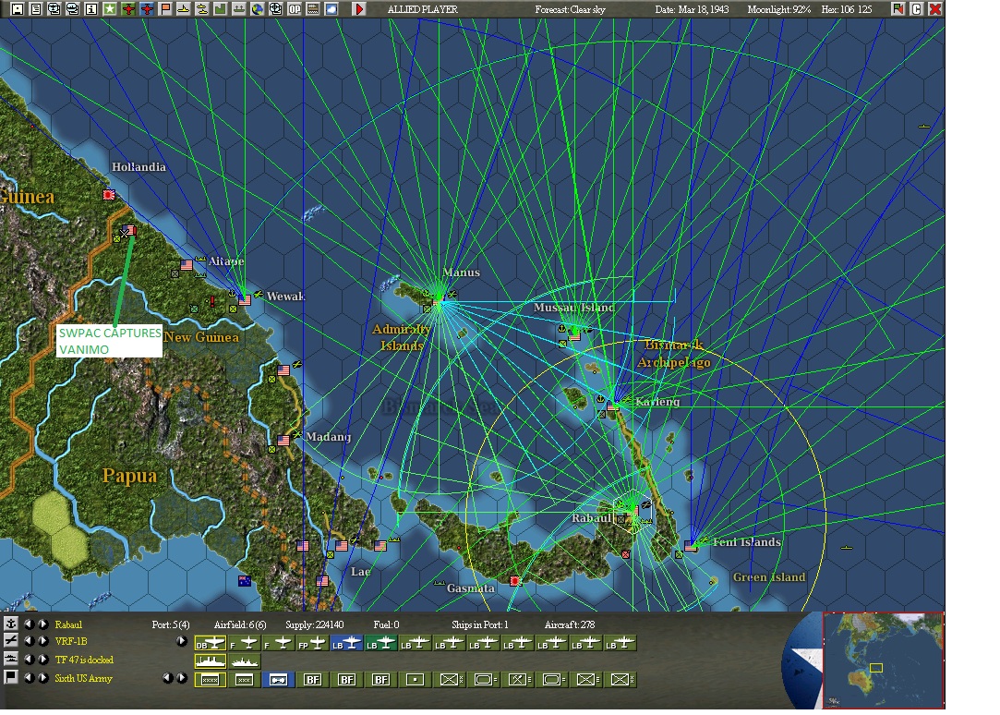Click the Rabaul base name in panel
Viewport: 1000px width, 715px height.
click(68, 624)
